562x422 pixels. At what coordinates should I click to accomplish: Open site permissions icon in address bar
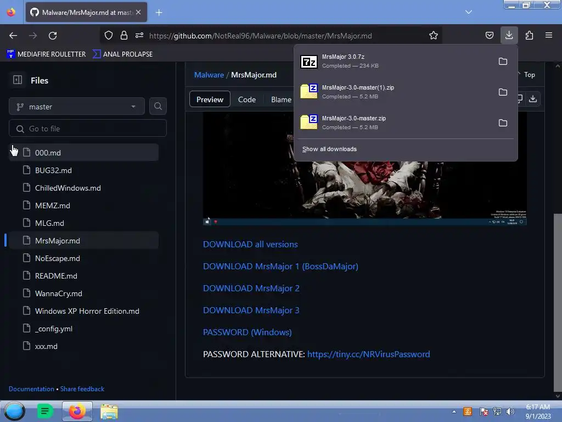pos(139,35)
